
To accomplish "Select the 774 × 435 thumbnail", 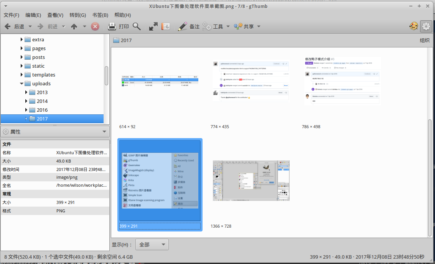I will coord(251,81).
